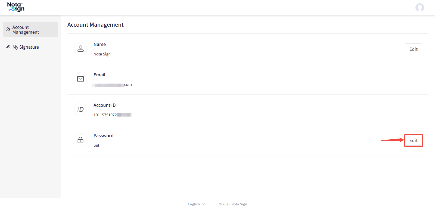Screen dimensions: 435x210
Task: Click the ID icon beside Account ID
Action: pos(80,109)
